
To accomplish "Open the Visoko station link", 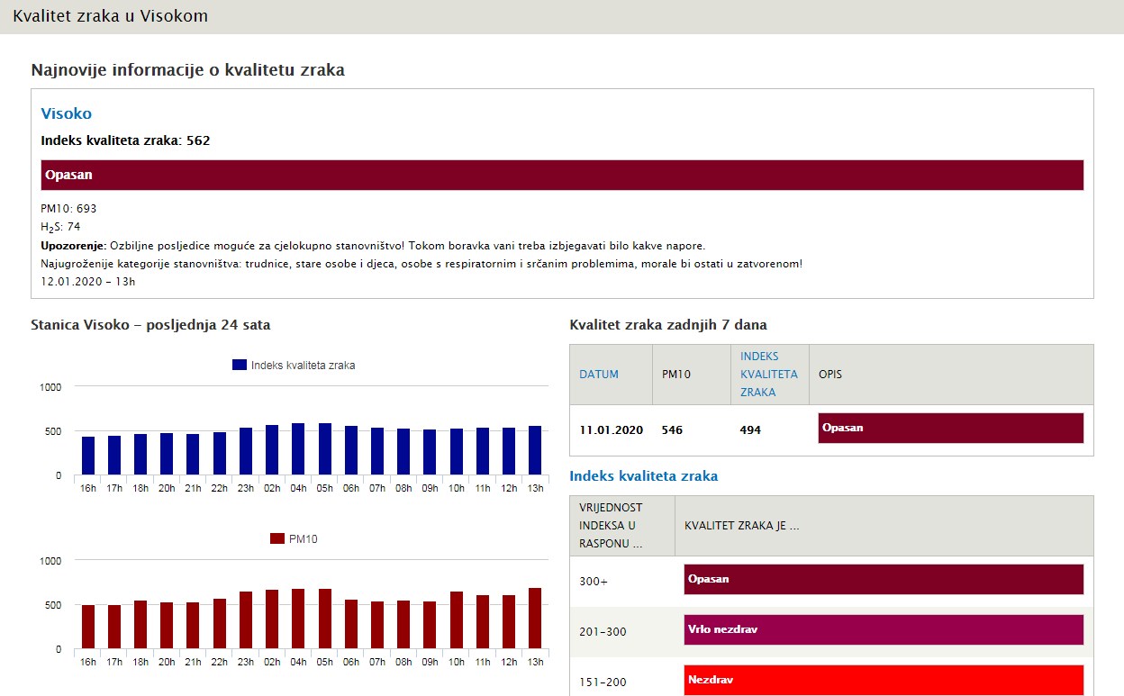I will [66, 114].
